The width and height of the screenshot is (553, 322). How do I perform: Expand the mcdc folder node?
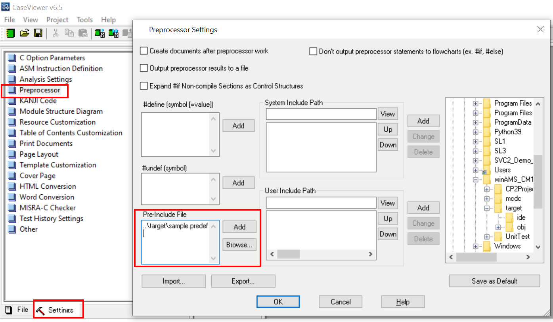pos(487,199)
